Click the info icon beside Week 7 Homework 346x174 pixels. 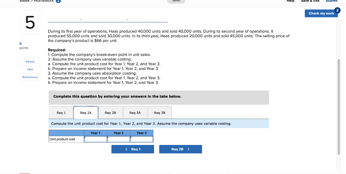coord(58,1)
